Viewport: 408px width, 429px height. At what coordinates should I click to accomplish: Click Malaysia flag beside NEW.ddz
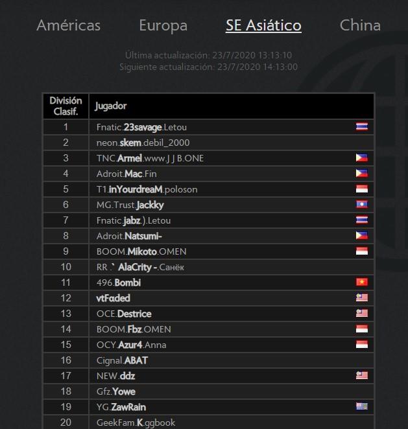tap(362, 375)
